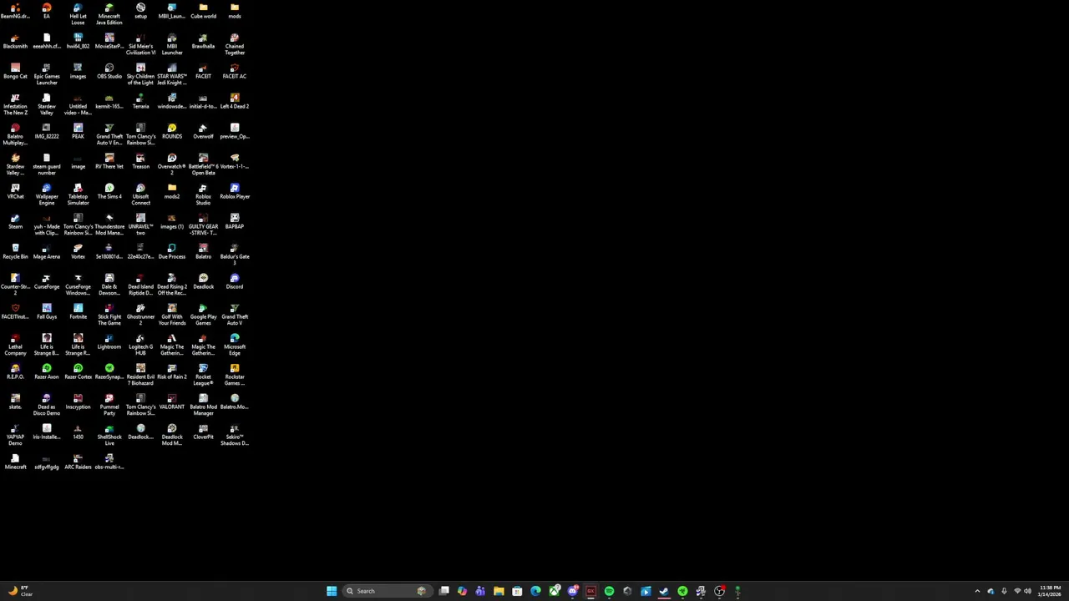Open the BeamNG.drive desktop shortcut
The height and width of the screenshot is (601, 1069).
[x=15, y=12]
